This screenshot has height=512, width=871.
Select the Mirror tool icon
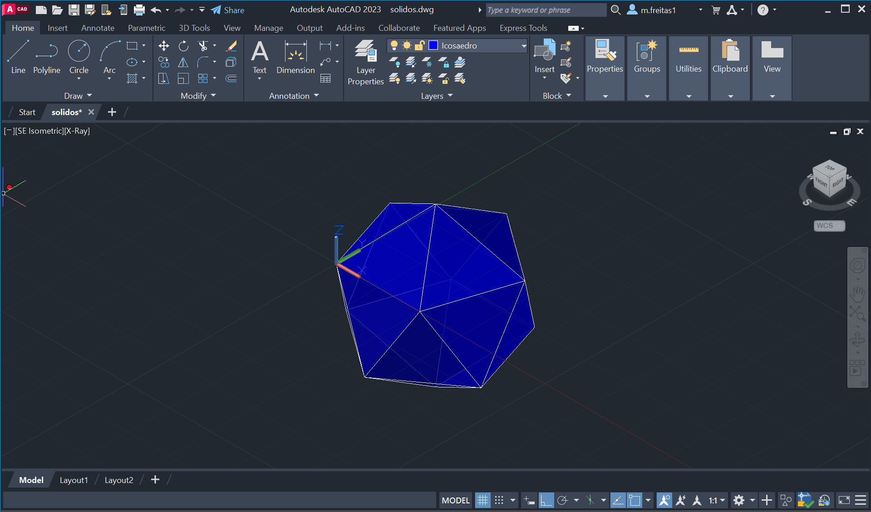click(x=183, y=62)
